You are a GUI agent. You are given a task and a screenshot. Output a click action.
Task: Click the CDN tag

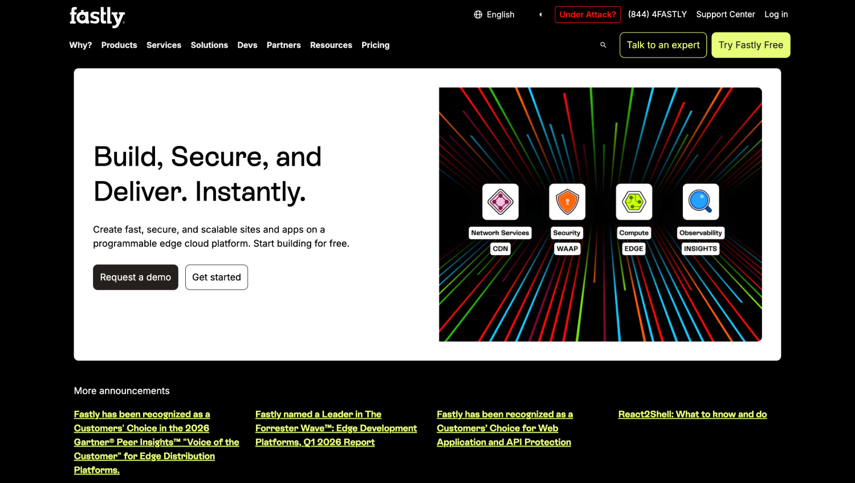pos(500,249)
